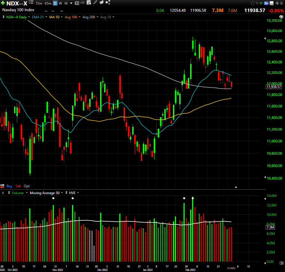Click the small arrow beside 14.0M on volume axis

click(265, 199)
